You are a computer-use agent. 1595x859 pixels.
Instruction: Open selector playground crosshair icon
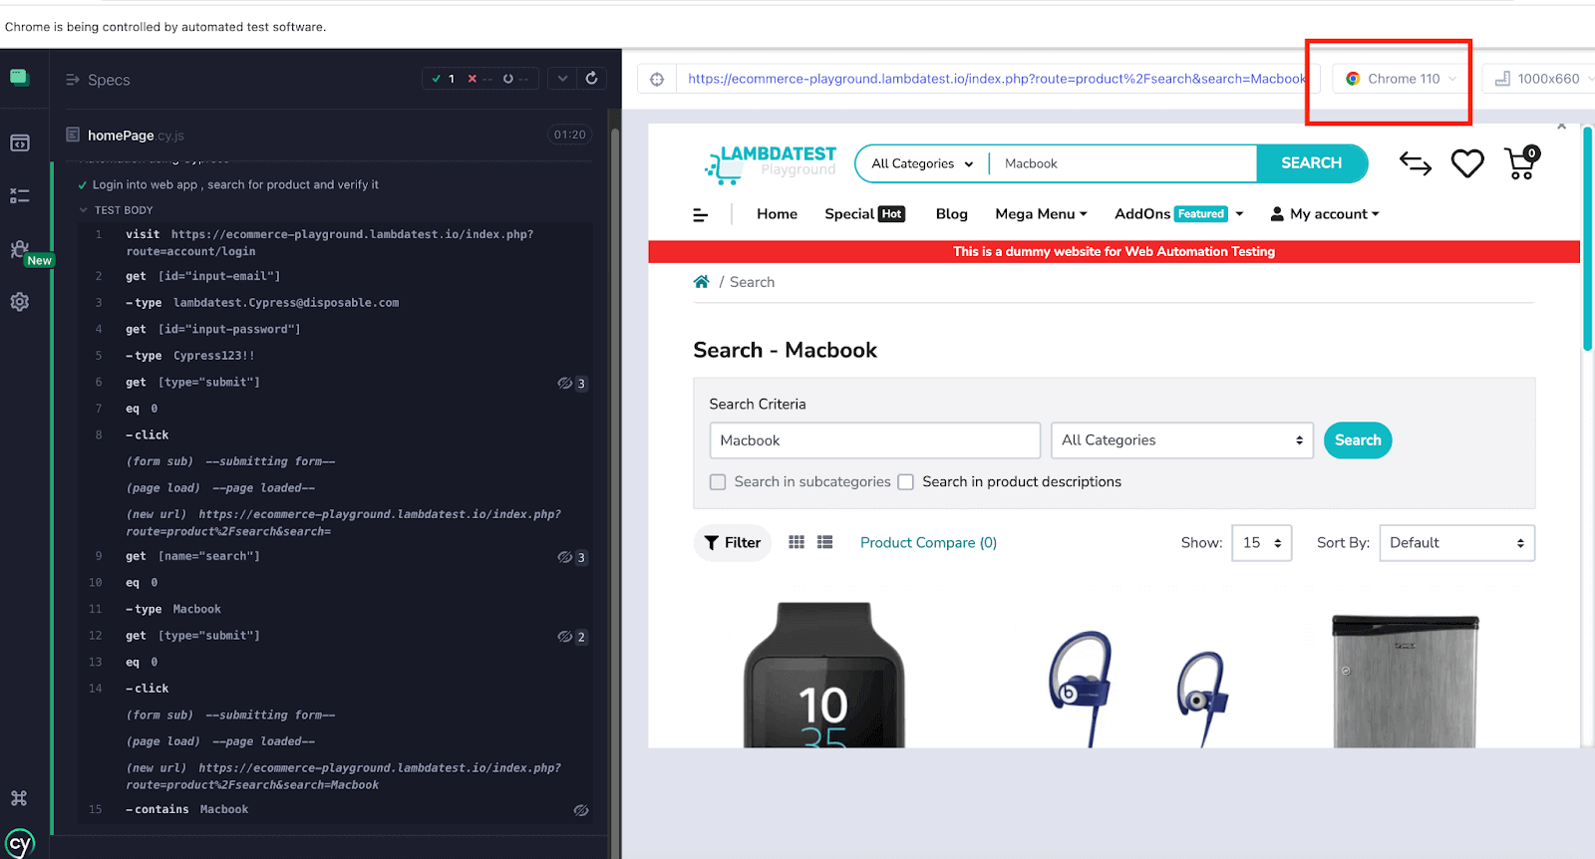[x=657, y=79]
